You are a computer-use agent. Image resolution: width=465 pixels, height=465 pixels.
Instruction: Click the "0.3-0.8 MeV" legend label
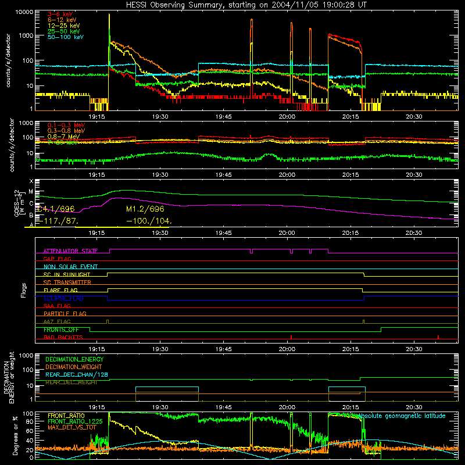click(x=66, y=131)
